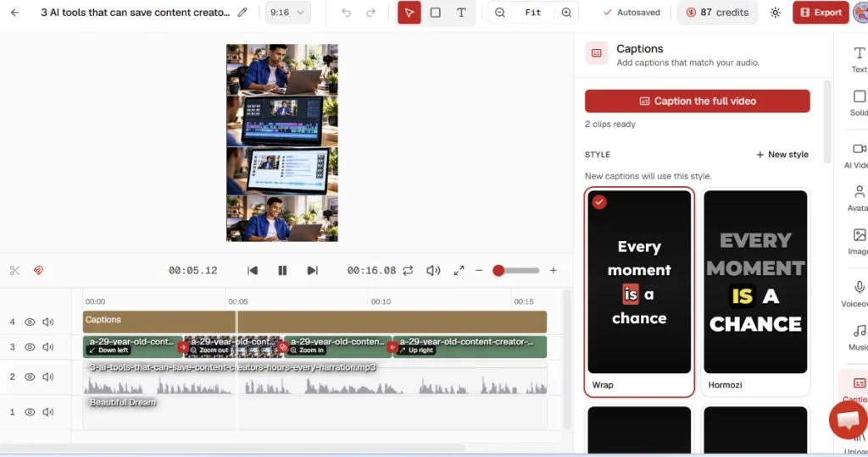The image size is (868, 457).
Task: Fit the canvas to view
Action: click(x=533, y=12)
